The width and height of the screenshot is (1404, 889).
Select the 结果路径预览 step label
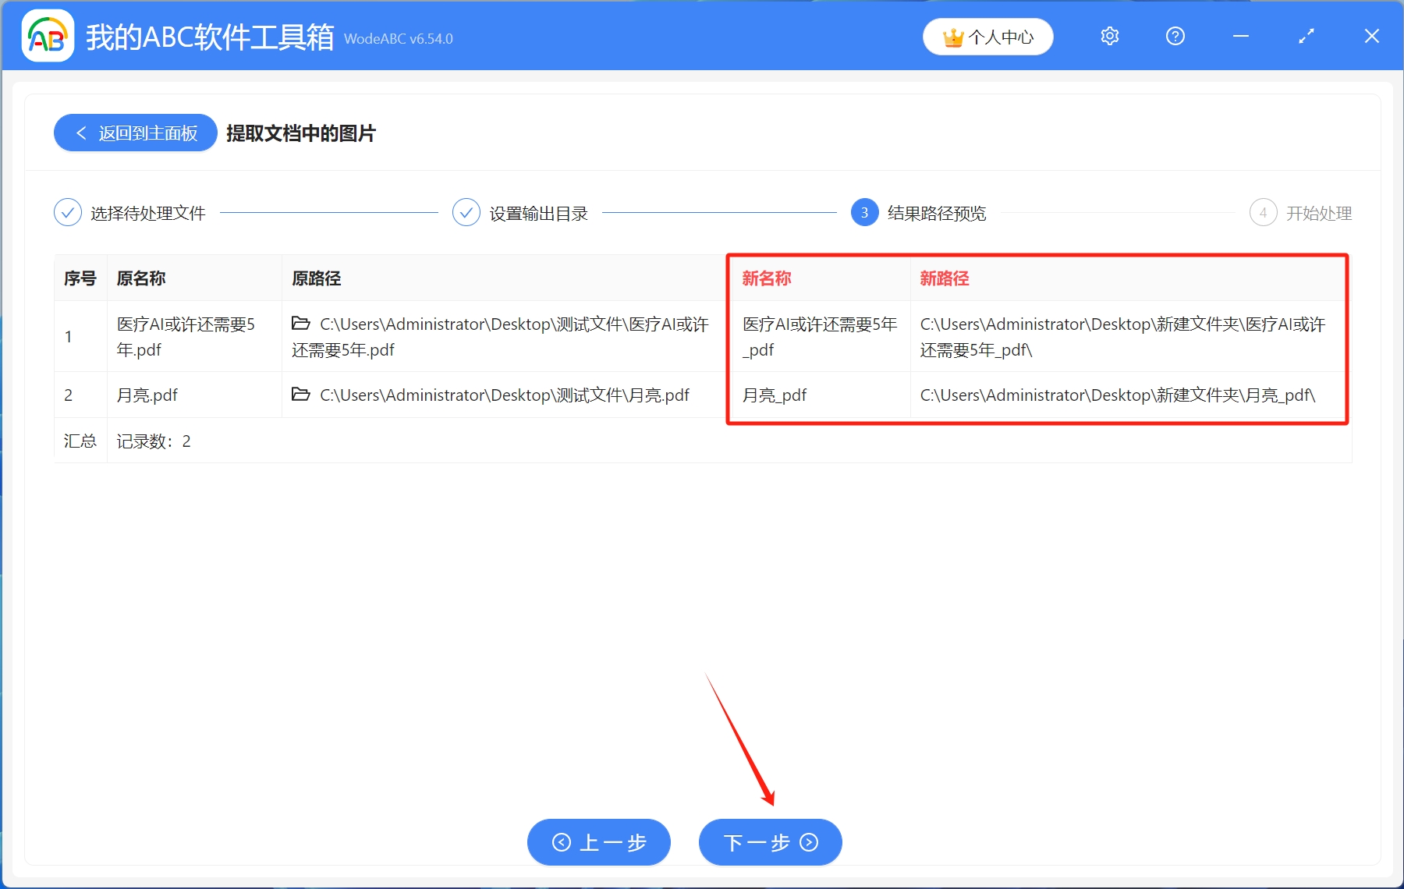coord(936,212)
